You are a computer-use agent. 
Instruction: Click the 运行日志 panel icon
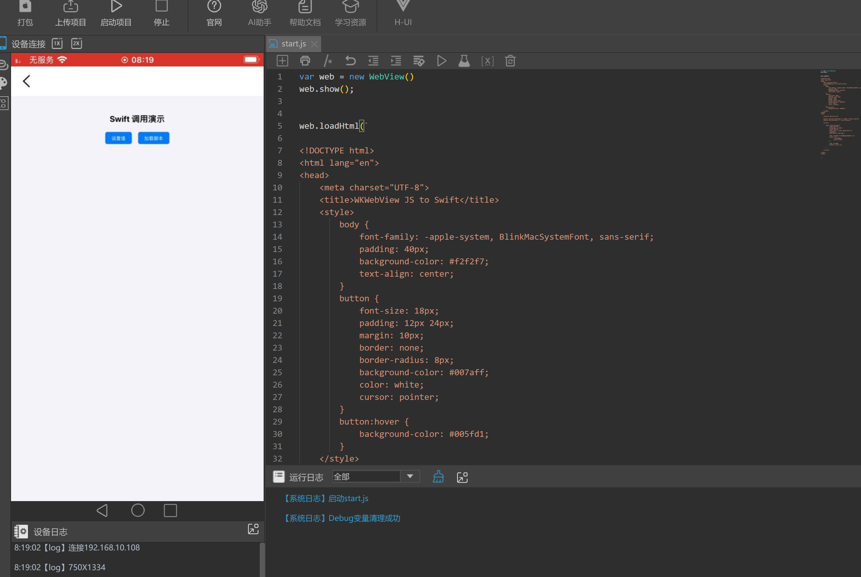coord(279,477)
